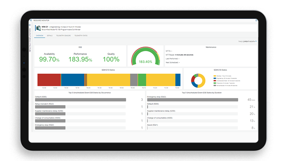Click the Emergency stop 45 min duration bar

[192, 100]
